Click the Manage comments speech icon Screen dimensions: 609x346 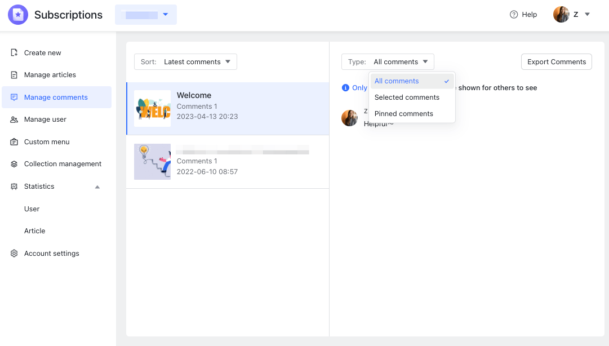click(x=14, y=97)
